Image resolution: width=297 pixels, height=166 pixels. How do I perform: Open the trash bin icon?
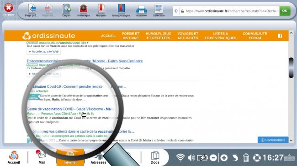click(x=246, y=158)
